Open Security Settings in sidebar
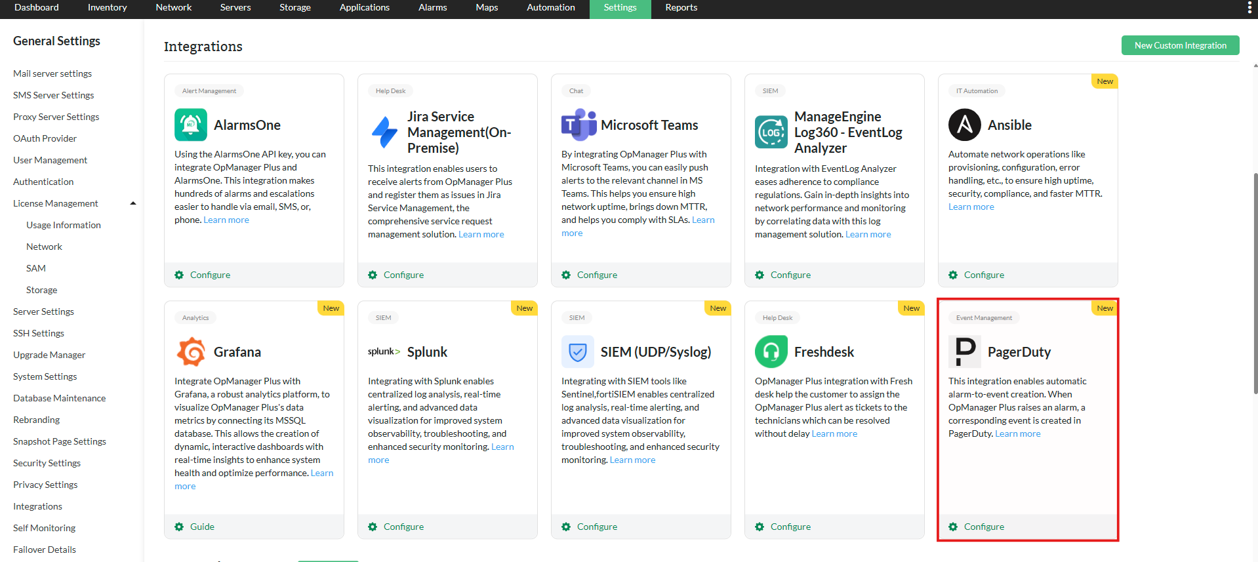The image size is (1258, 562). [x=47, y=463]
